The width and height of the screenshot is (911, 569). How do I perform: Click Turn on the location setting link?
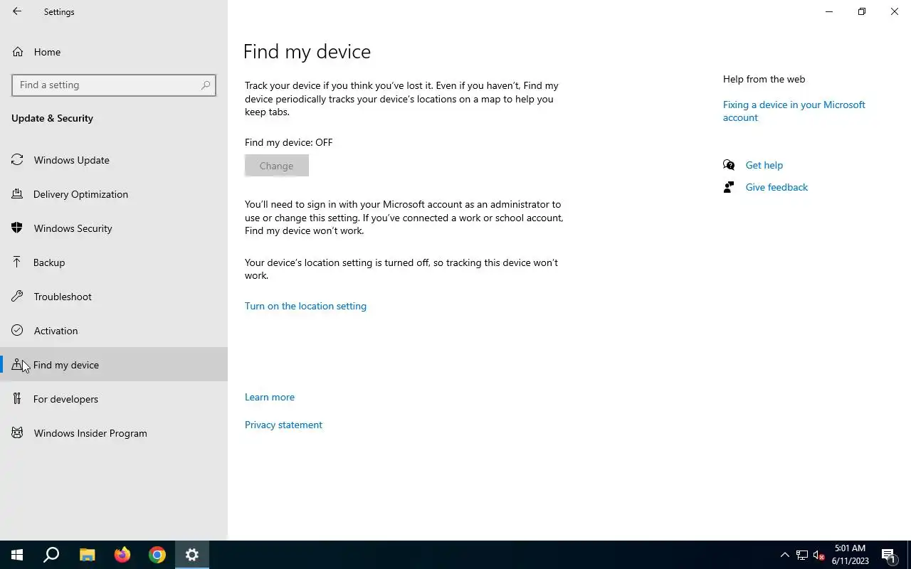tap(305, 306)
